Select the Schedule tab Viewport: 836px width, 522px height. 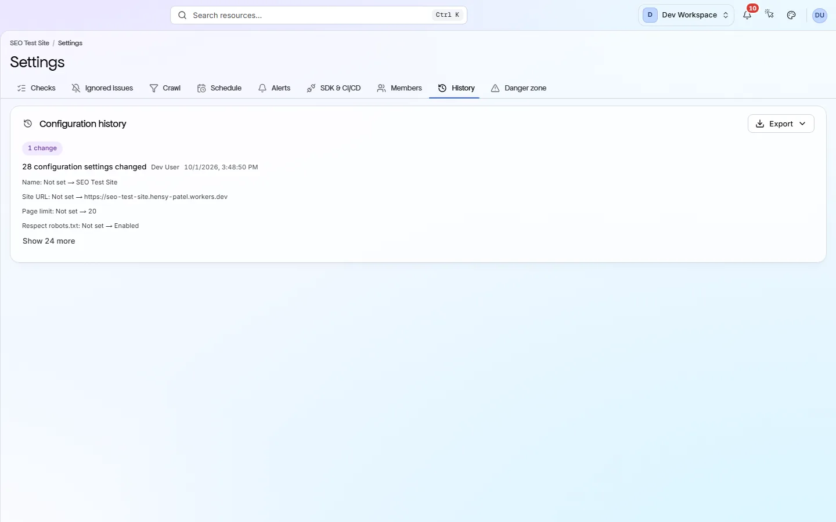(x=219, y=88)
